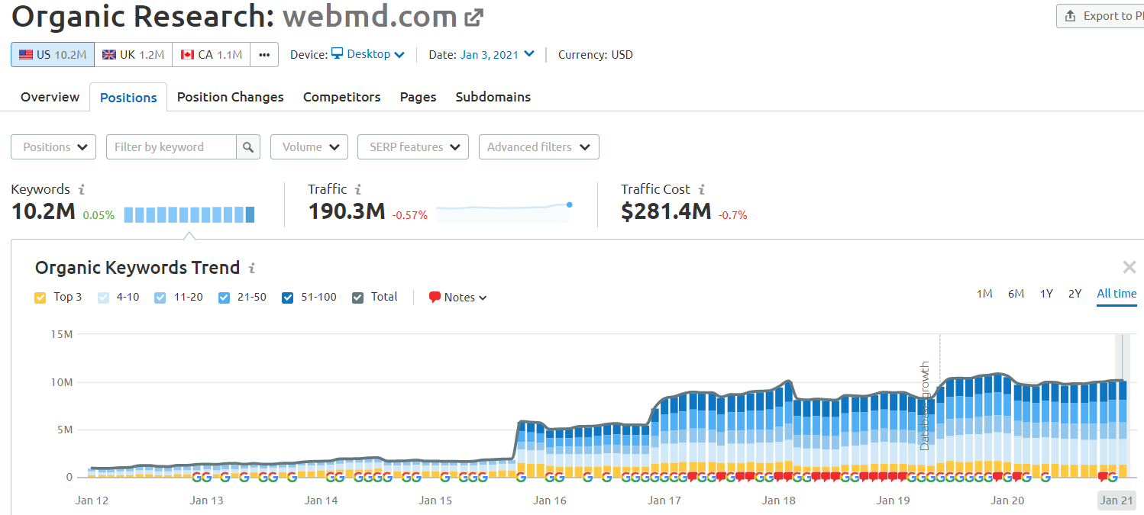Click the Jan 21 axis label
This screenshot has height=515, width=1144.
1116,501
